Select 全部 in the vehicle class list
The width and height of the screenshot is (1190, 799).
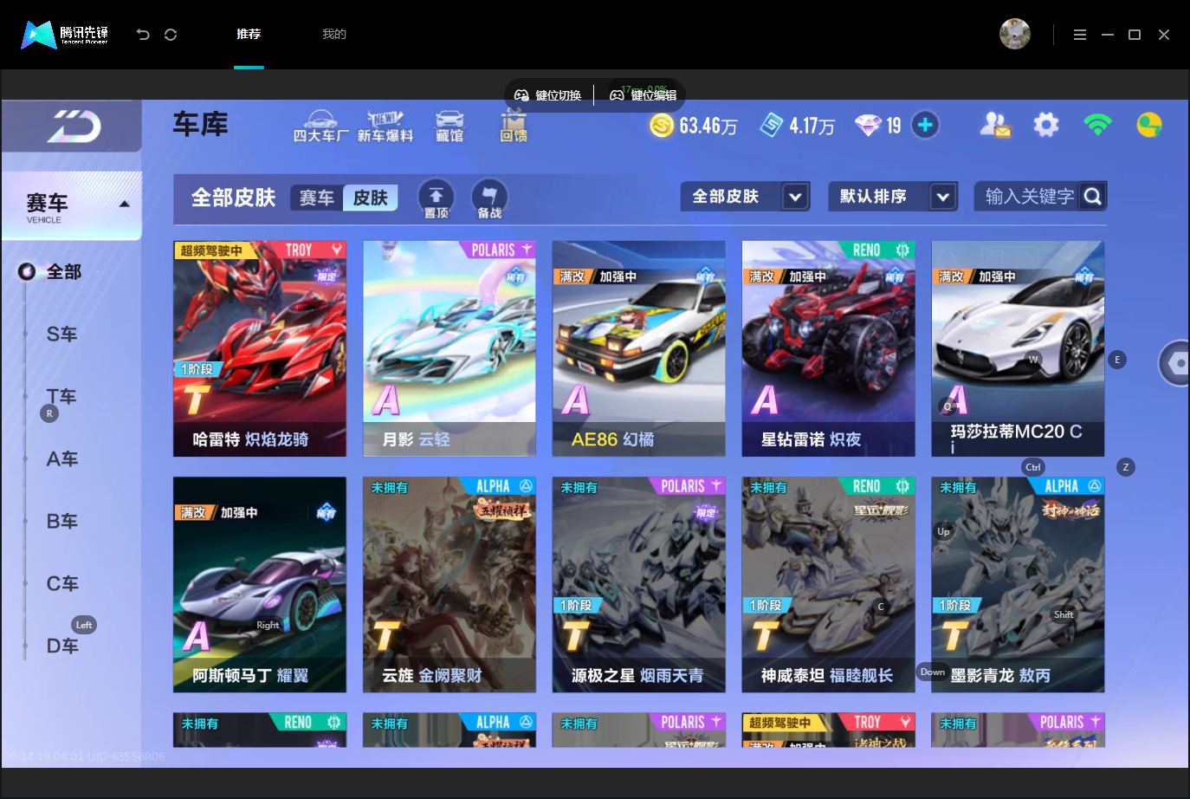point(63,272)
